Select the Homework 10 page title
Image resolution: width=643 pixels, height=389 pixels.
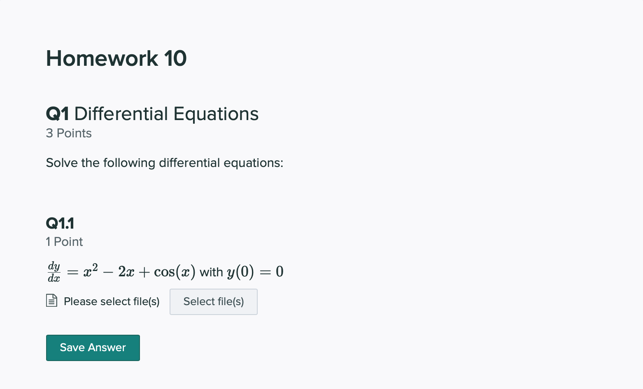116,58
